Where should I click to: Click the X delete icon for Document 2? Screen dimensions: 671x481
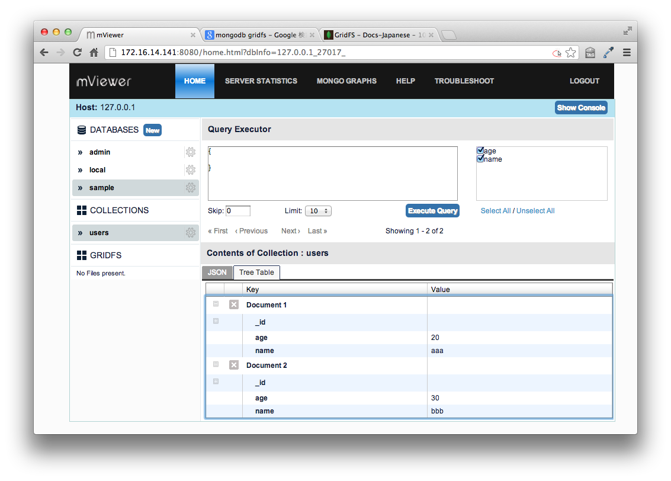(234, 365)
